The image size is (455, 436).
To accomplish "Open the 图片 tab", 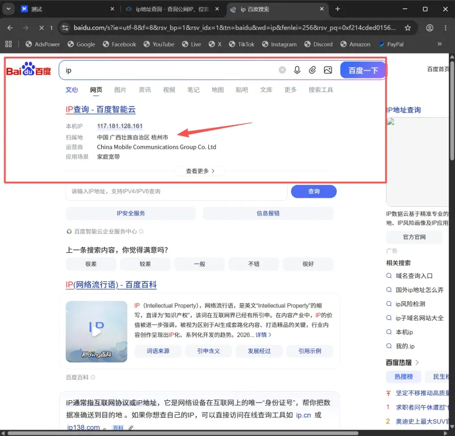I will tap(120, 90).
